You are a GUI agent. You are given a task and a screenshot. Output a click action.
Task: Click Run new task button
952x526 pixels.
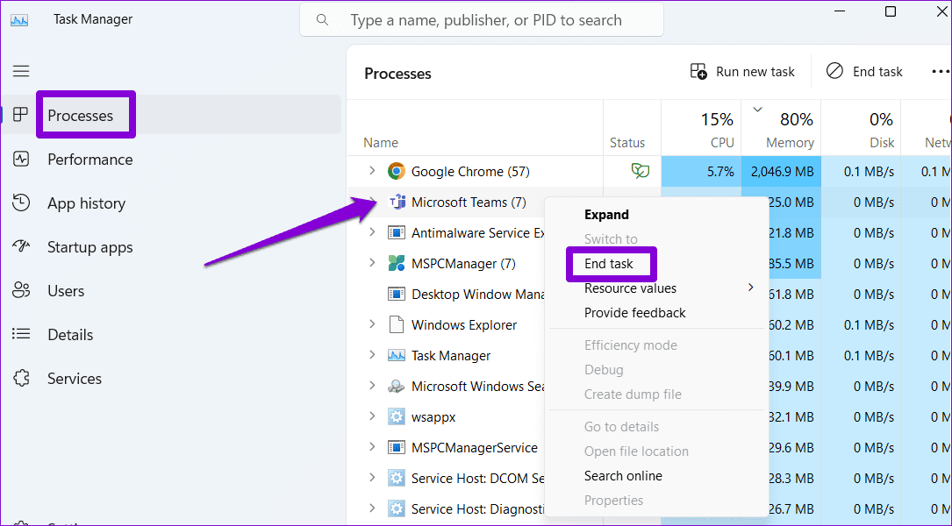742,72
